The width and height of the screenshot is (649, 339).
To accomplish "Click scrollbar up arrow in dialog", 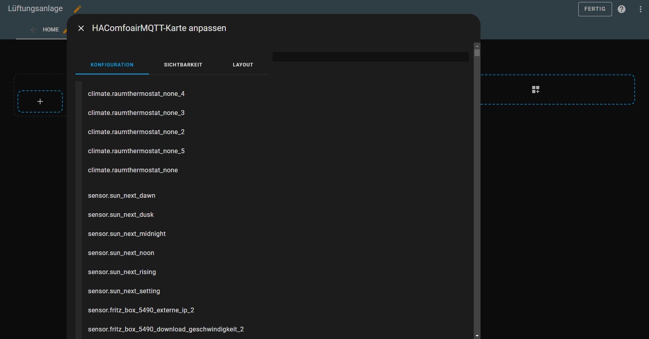I will [x=477, y=46].
